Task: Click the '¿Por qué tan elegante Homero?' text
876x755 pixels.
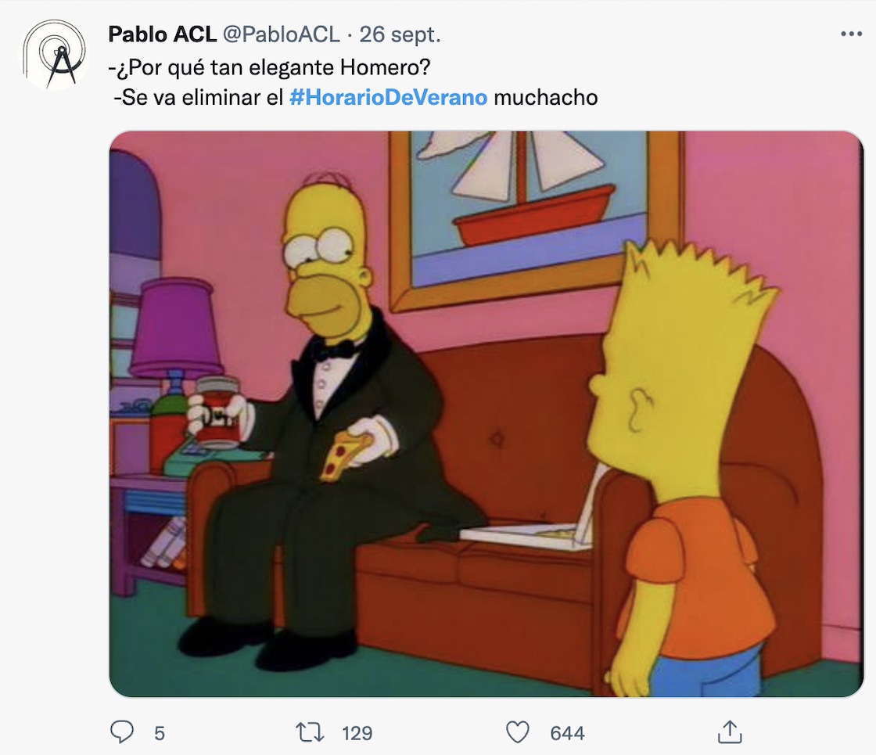Action: coord(269,67)
